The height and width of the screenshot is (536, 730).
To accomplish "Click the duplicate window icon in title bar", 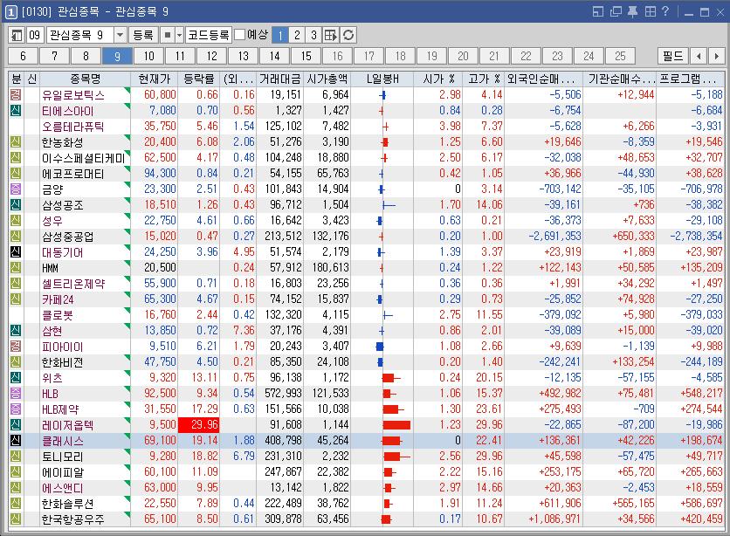I will [616, 11].
